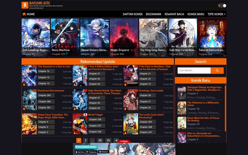Open Chapter 28 of Greetings, Sect Leader
248x155 pixels.
(147, 95)
